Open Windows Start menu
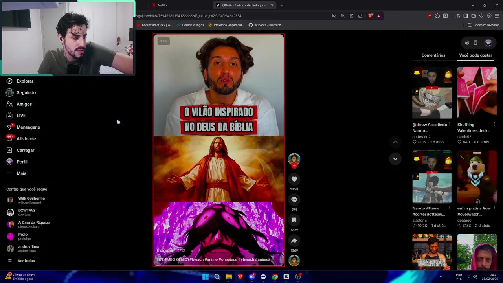 click(x=206, y=277)
